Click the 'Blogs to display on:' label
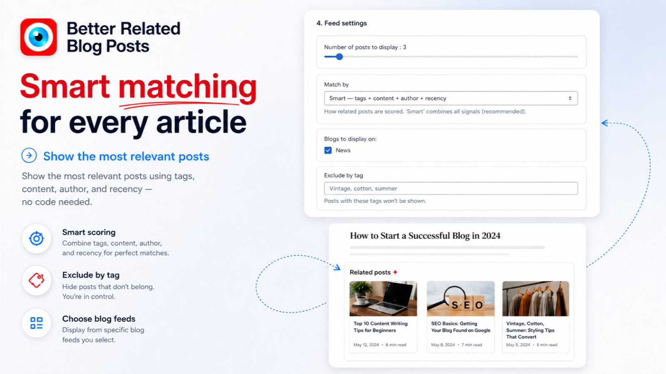 [x=350, y=139]
